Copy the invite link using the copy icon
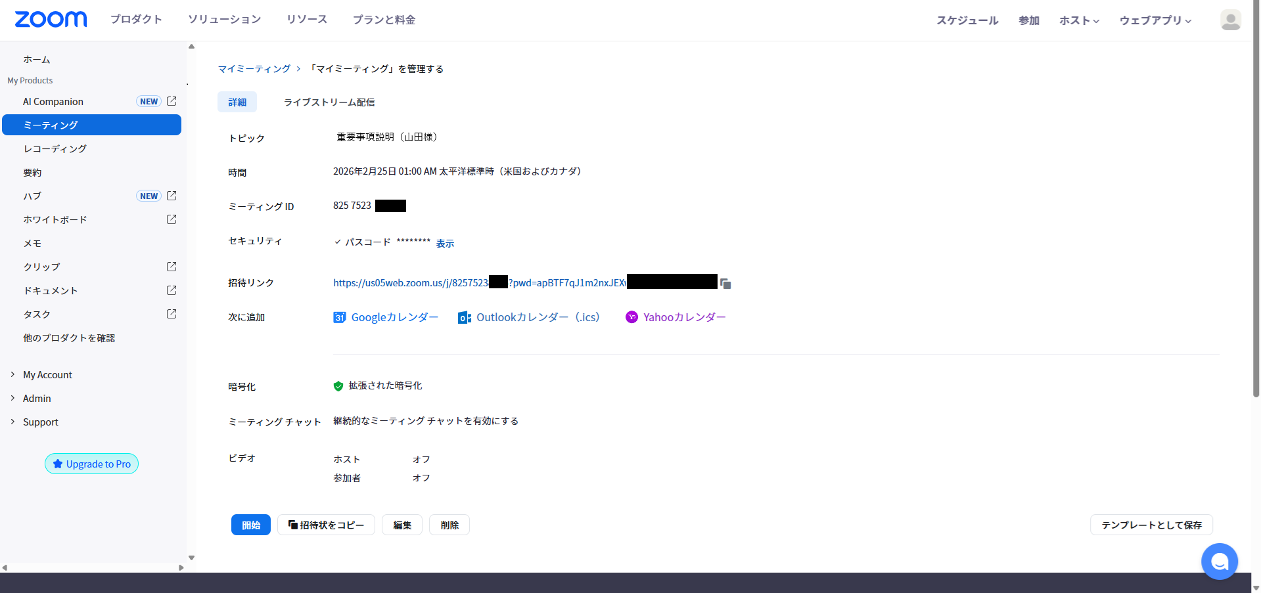Image resolution: width=1261 pixels, height=593 pixels. [725, 283]
